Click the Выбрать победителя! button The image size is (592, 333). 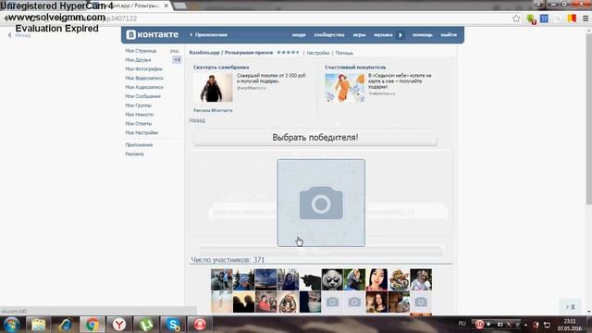[x=315, y=138]
